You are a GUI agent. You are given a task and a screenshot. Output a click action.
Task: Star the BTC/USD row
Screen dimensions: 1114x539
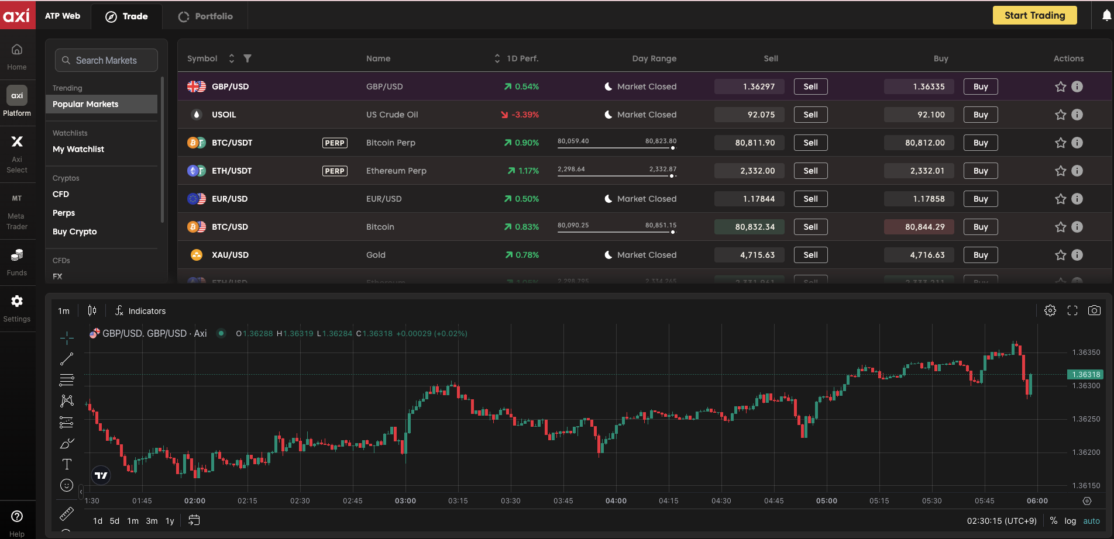pyautogui.click(x=1061, y=227)
